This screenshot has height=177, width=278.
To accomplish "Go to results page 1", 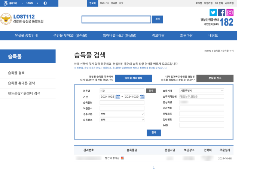I will click(154, 168).
